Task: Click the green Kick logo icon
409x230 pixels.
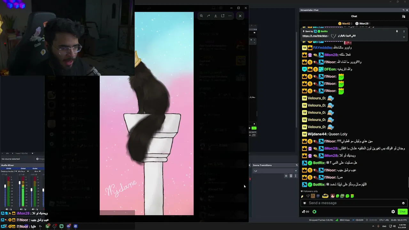Action: (x=314, y=211)
